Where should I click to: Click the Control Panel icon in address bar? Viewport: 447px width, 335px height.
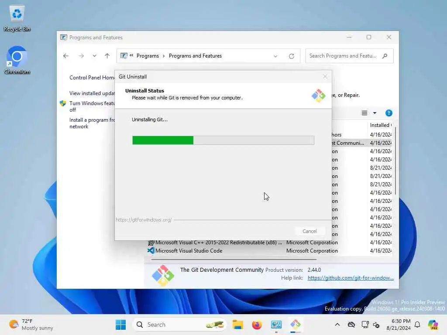[124, 56]
